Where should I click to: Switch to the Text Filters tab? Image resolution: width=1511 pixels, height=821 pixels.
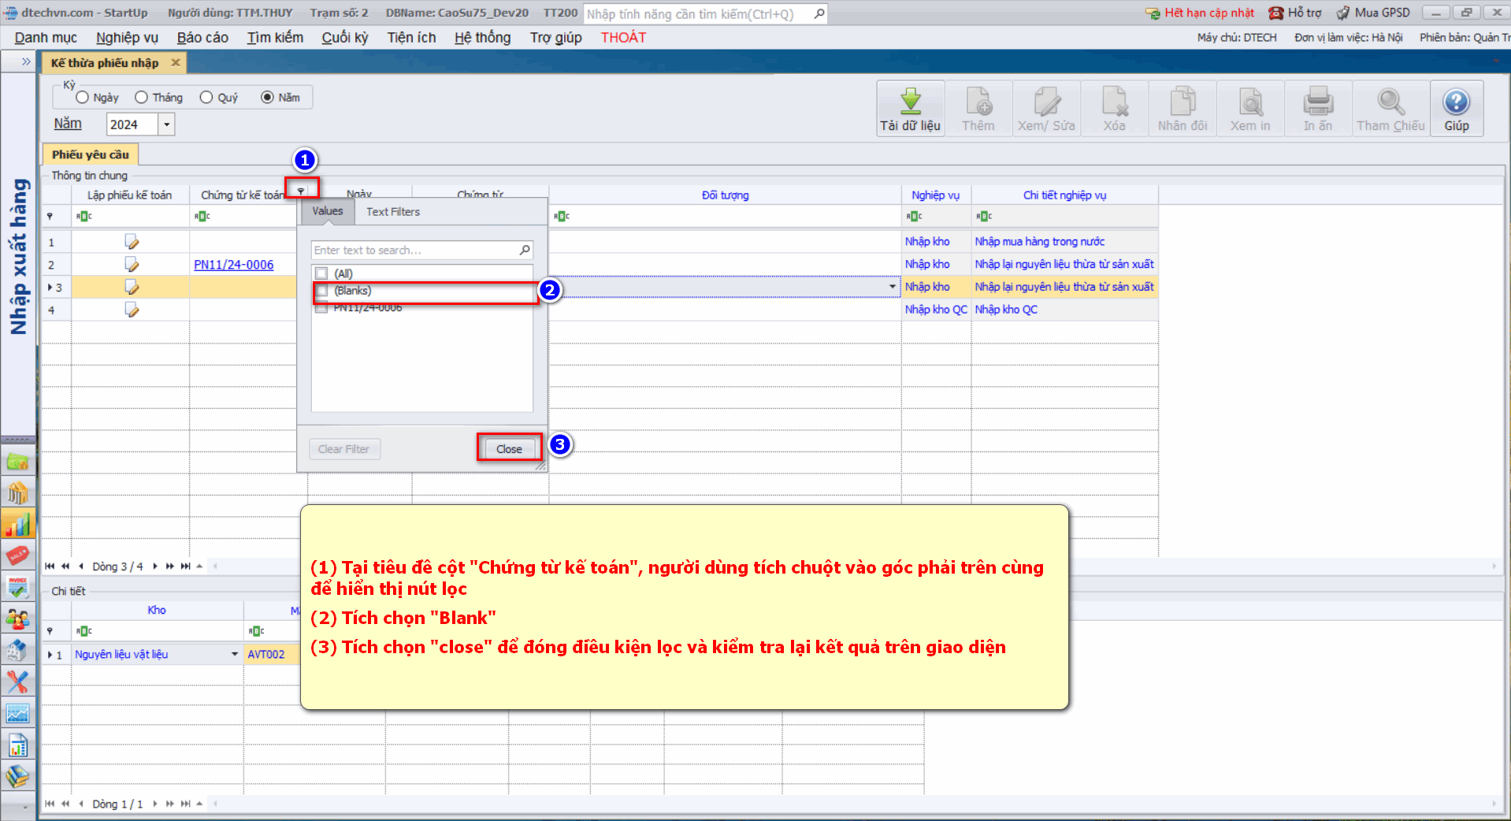click(x=392, y=211)
